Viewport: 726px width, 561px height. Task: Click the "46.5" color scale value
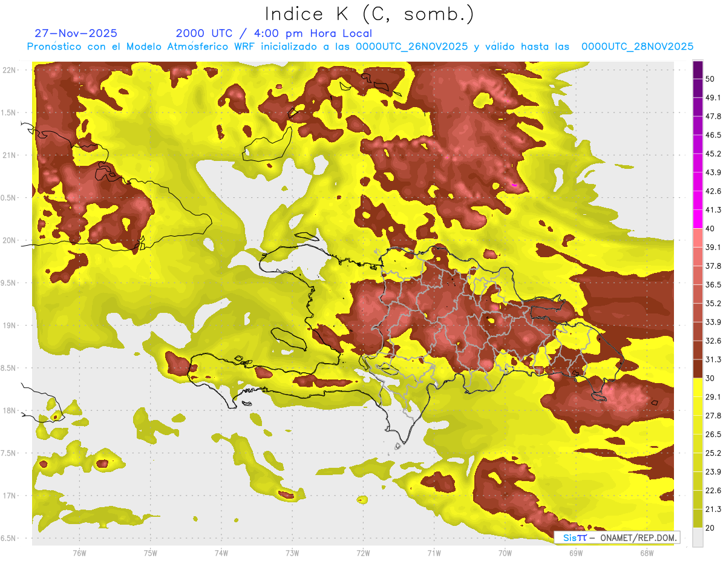[x=713, y=135]
